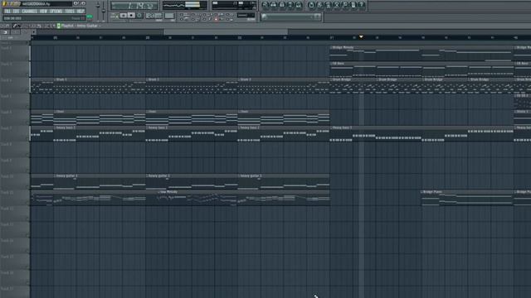531x298 pixels.
Task: Click the horizontal scrollbar above the playlist
Action: (x=226, y=31)
